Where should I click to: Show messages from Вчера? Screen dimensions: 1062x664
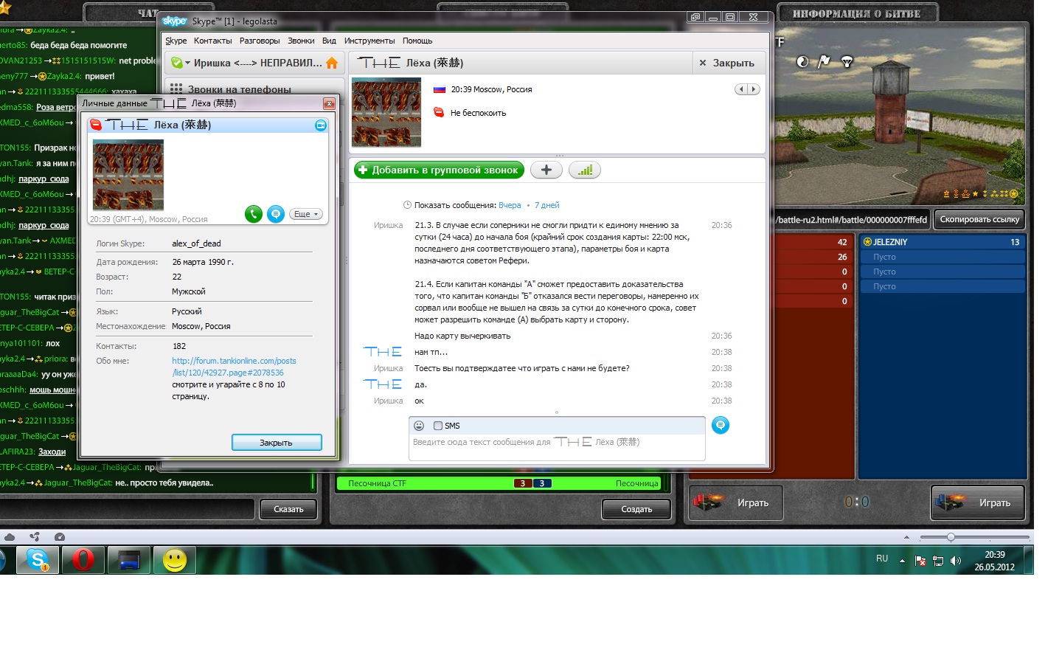coord(510,205)
